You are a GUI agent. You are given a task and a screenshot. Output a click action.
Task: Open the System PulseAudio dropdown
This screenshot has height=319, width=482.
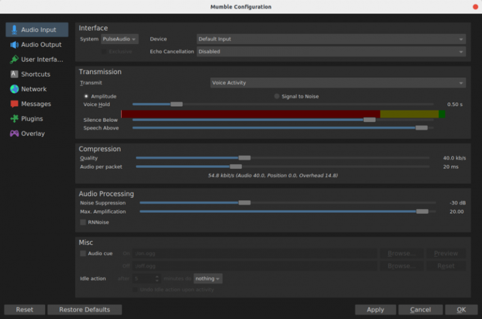(x=119, y=39)
